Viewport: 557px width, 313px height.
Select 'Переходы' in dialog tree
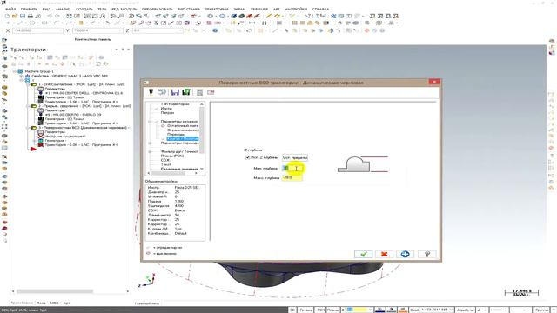click(176, 135)
